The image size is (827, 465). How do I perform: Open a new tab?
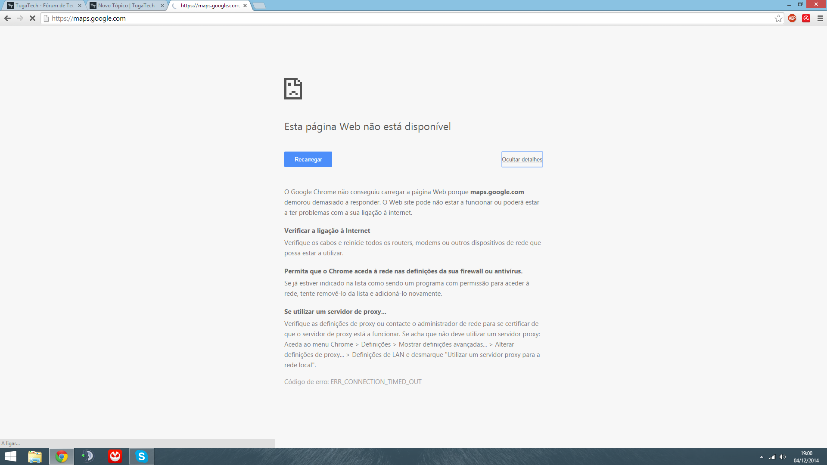(259, 6)
